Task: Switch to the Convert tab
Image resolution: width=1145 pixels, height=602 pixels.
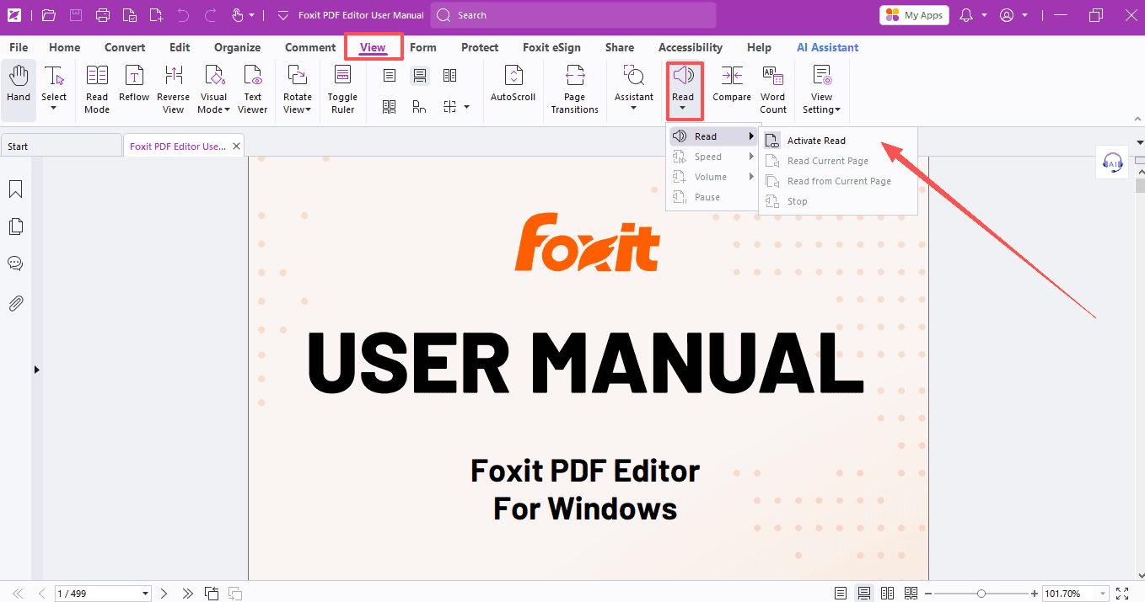Action: [x=125, y=47]
